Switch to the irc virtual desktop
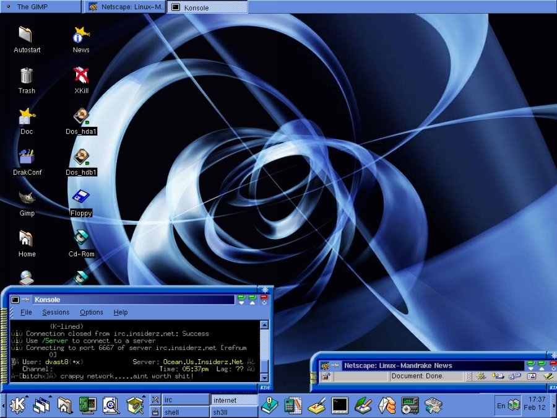The width and height of the screenshot is (557, 418). coord(186,400)
